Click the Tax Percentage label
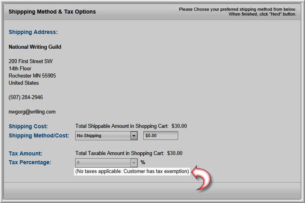Viewport: 305px width, 203px height. 30,162
